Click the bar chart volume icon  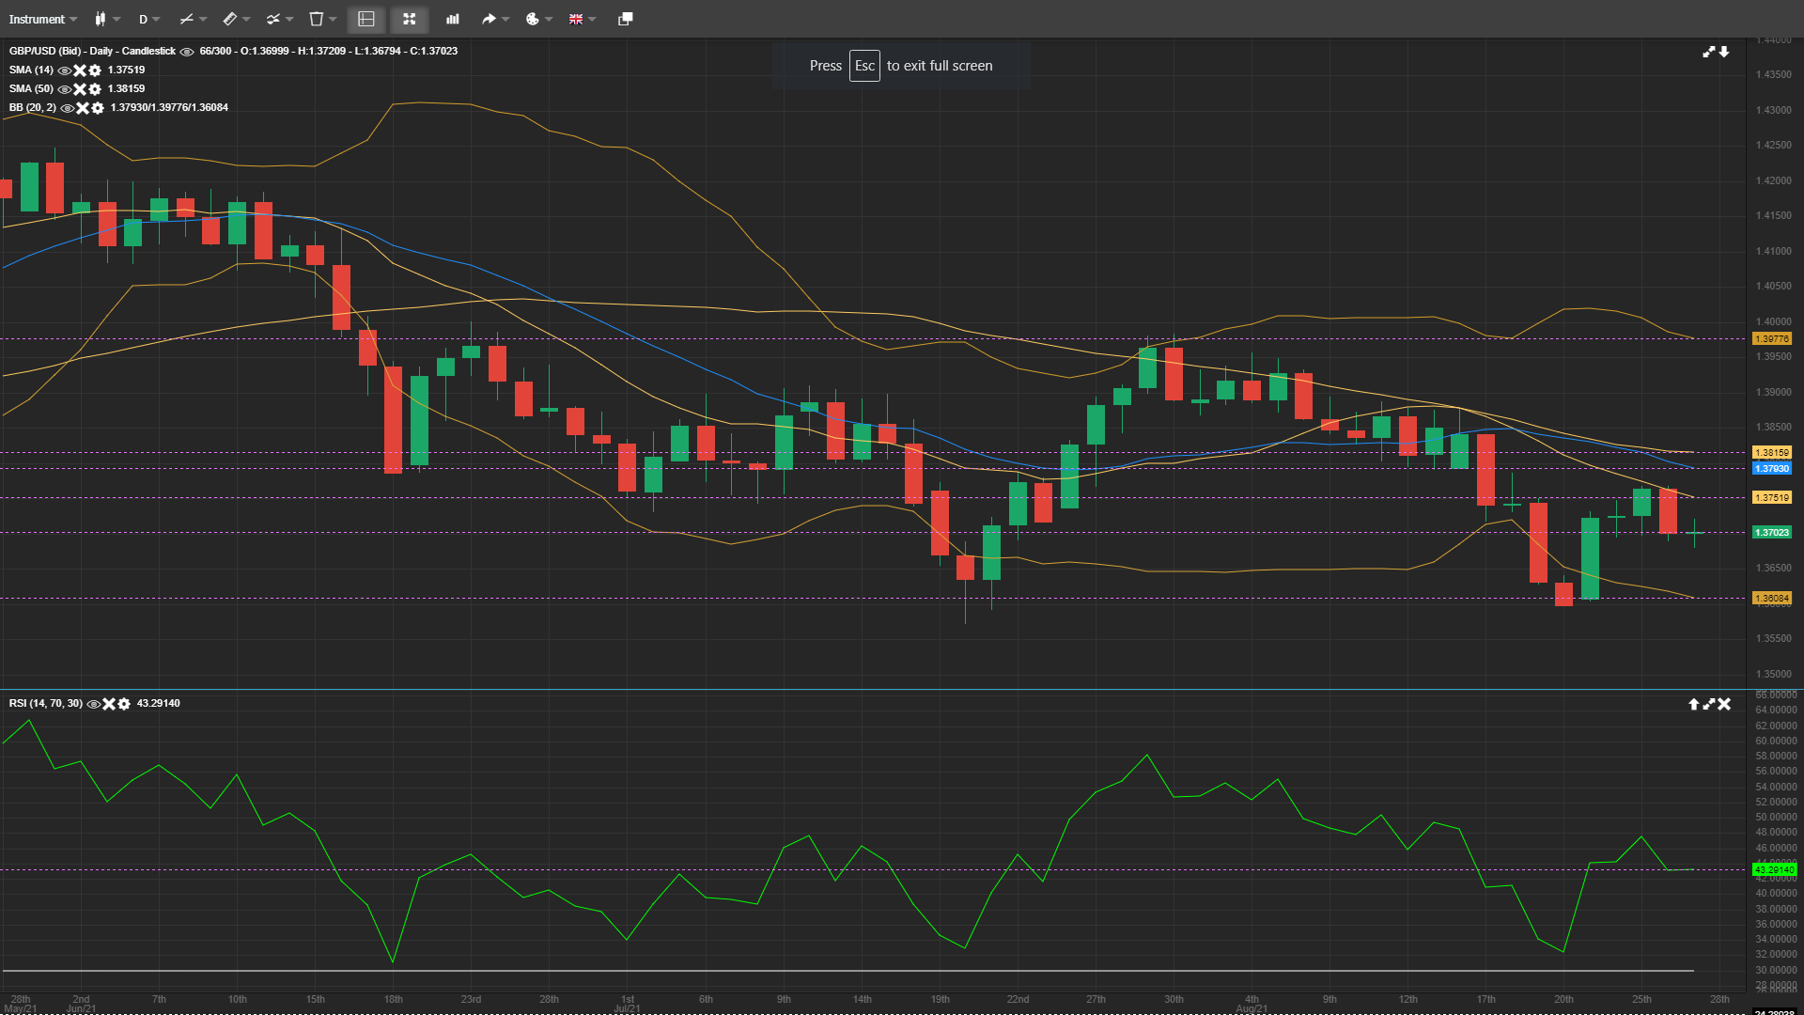tap(453, 19)
